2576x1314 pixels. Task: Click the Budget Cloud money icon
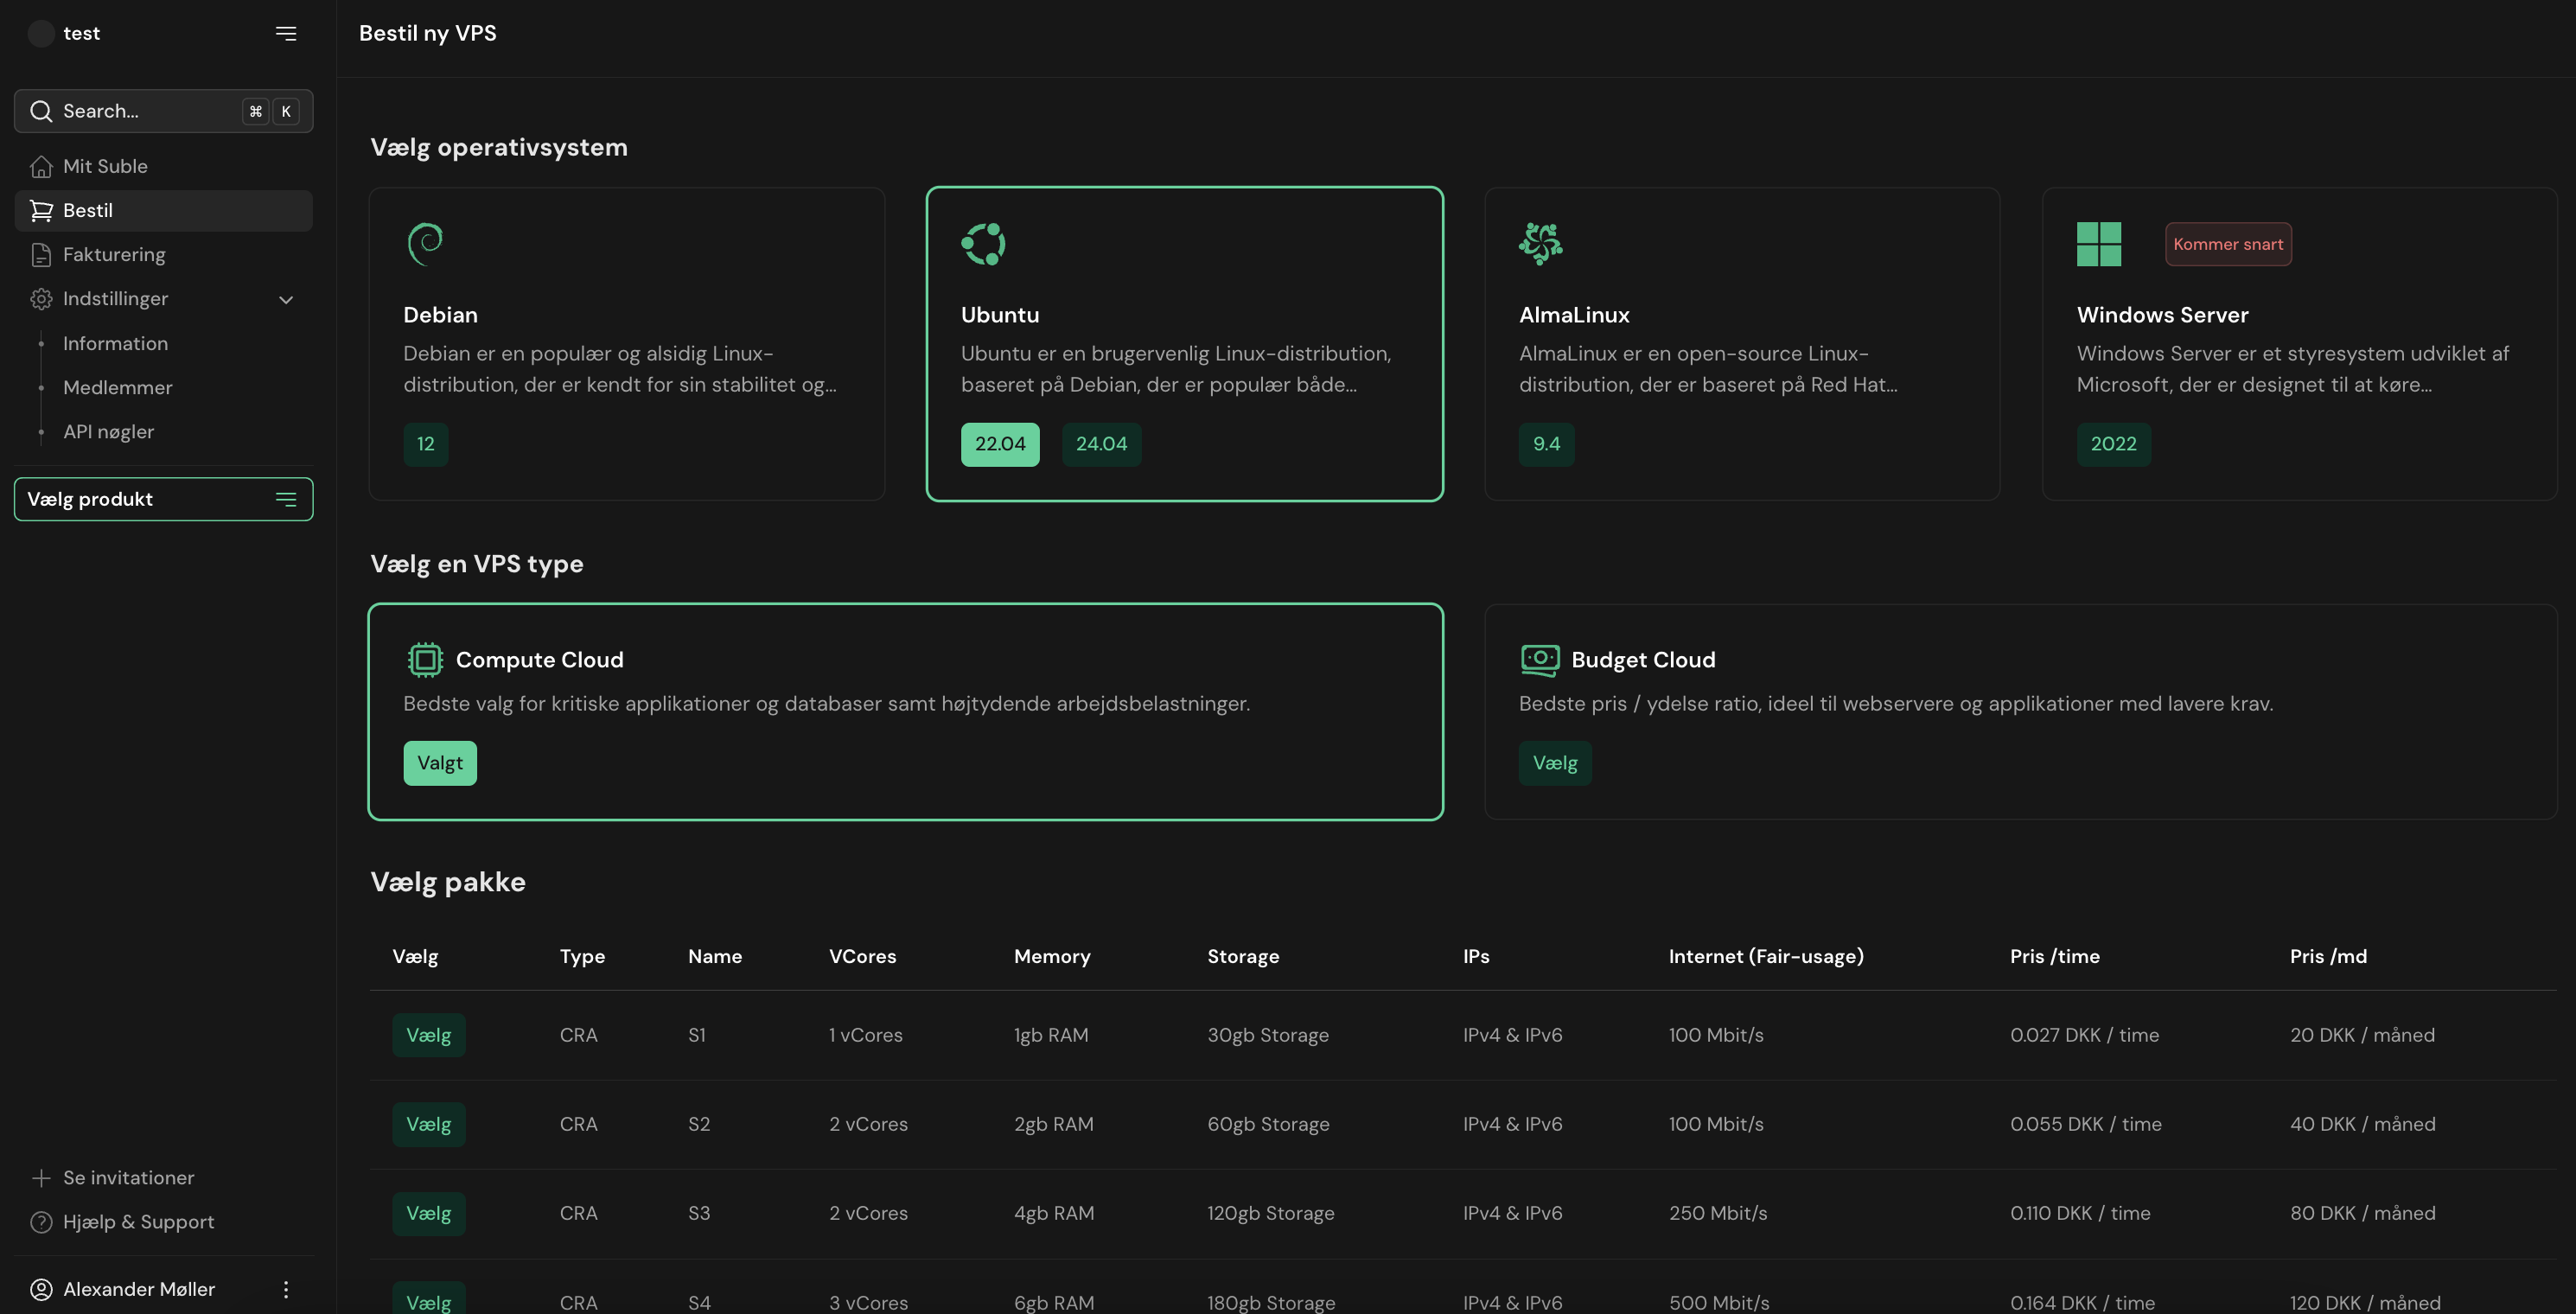[1539, 660]
